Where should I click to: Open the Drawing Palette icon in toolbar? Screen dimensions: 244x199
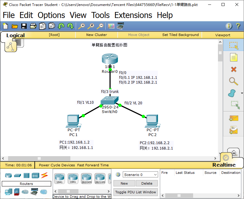click(111, 26)
